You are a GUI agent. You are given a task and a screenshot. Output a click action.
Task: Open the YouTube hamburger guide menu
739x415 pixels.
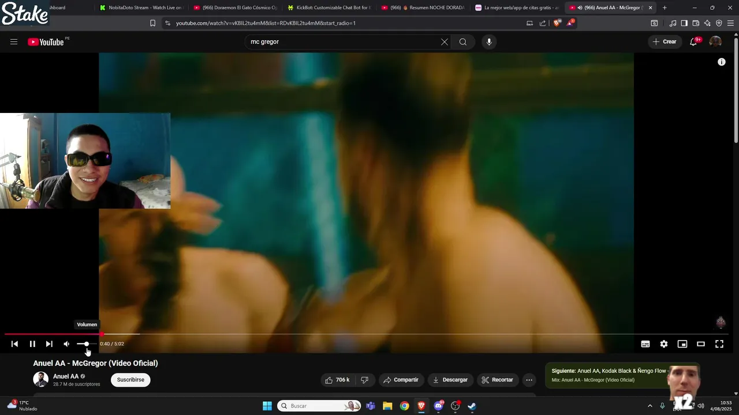(14, 41)
